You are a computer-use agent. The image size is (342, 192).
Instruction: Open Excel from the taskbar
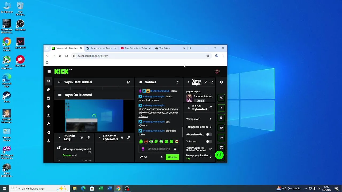click(101, 189)
